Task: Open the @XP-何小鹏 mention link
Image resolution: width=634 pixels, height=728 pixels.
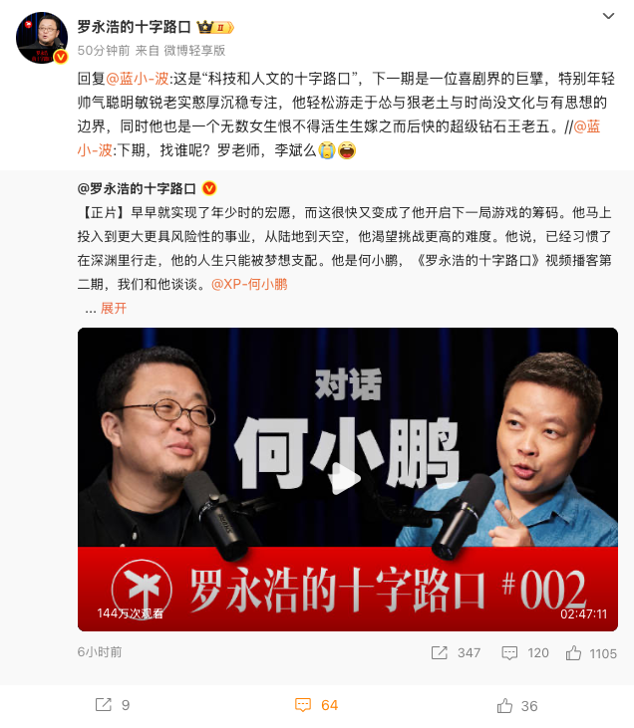Action: [249, 284]
